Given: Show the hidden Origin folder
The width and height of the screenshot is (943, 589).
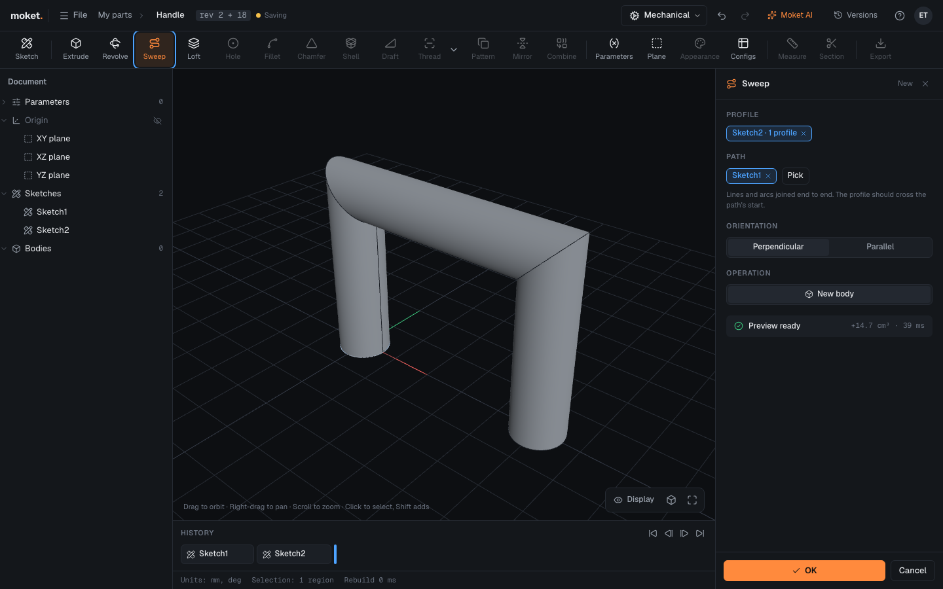Looking at the screenshot, I should [x=157, y=120].
